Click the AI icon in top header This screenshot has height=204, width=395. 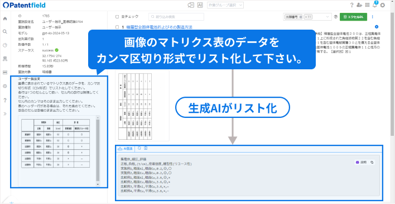tap(200, 5)
